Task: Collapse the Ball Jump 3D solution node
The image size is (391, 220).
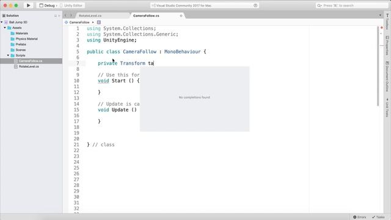Action: pos(2,22)
